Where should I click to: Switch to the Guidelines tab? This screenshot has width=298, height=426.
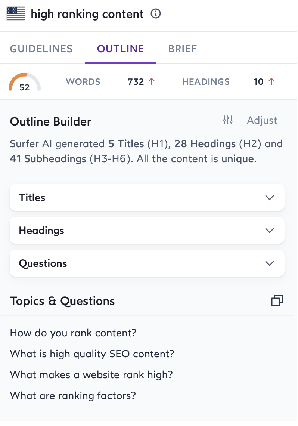tap(41, 49)
